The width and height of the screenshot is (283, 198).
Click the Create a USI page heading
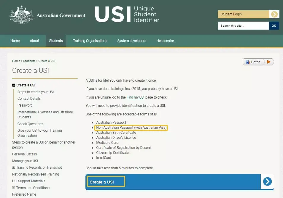tap(31, 70)
